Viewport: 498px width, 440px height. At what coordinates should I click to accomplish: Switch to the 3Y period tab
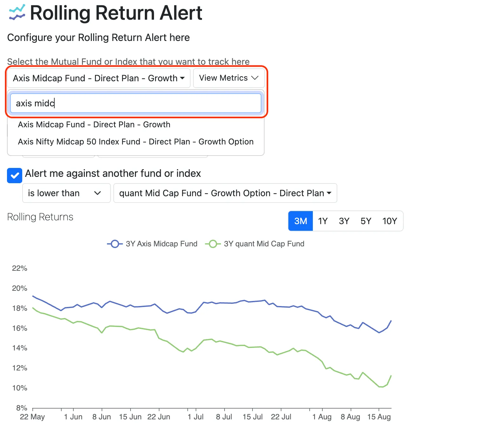pyautogui.click(x=344, y=221)
